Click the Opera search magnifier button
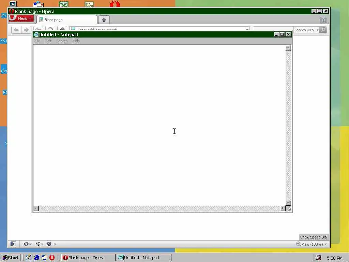 click(323, 30)
